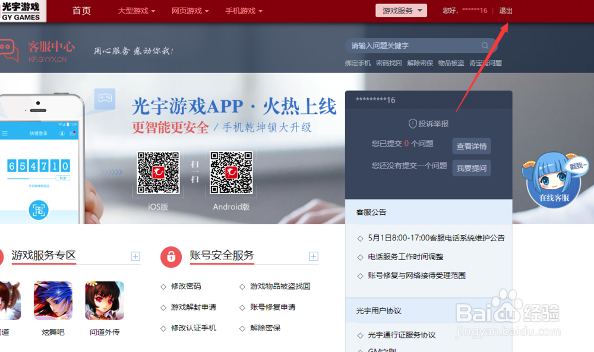Click the search magnifier icon
594x352 pixels.
point(485,46)
